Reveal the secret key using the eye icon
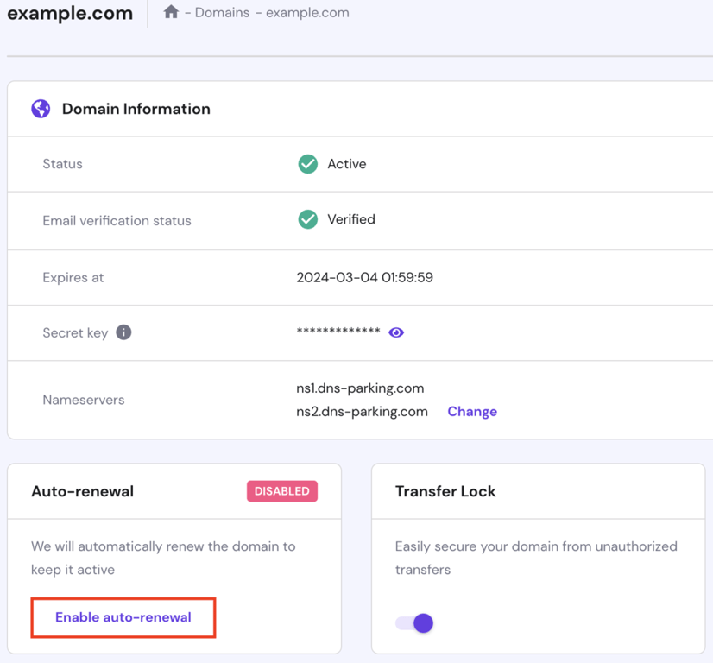713x663 pixels. click(x=395, y=332)
